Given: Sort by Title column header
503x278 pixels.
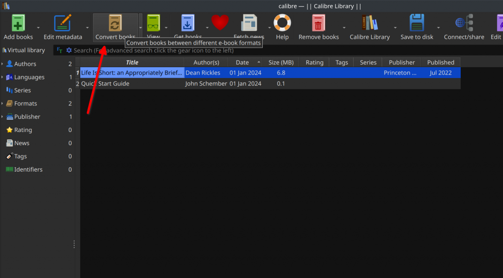Looking at the screenshot, I should pyautogui.click(x=132, y=62).
